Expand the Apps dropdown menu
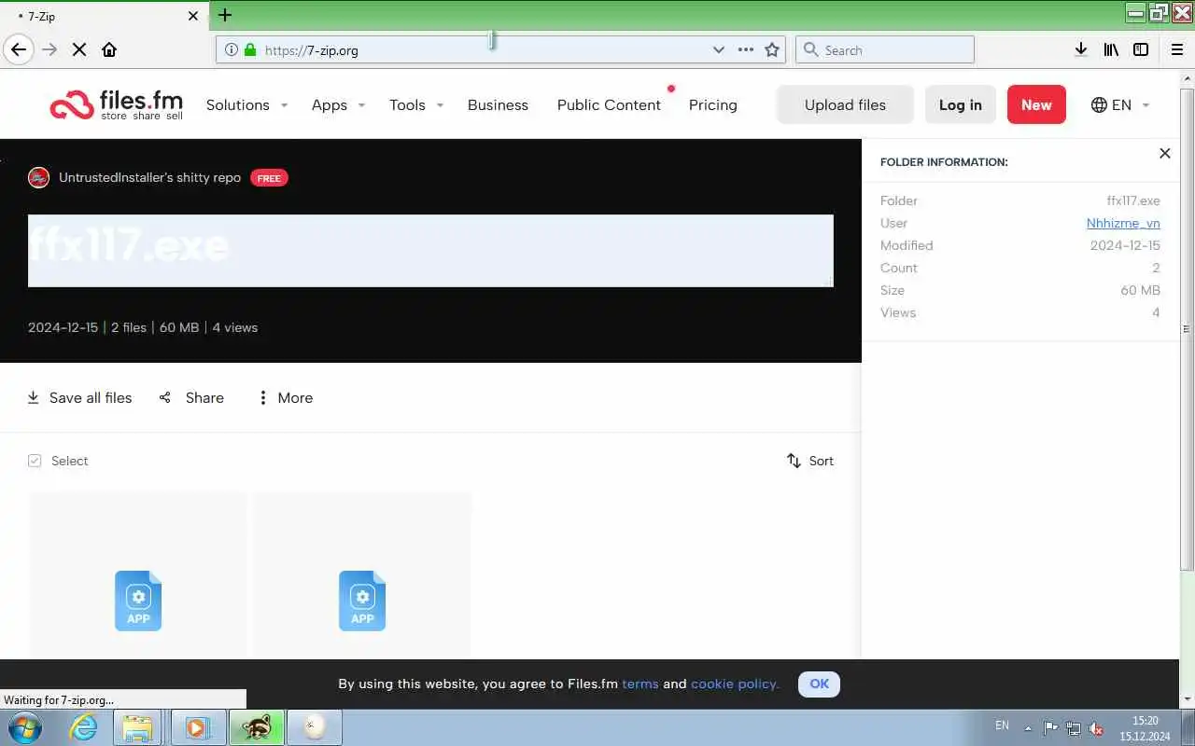 pyautogui.click(x=338, y=104)
